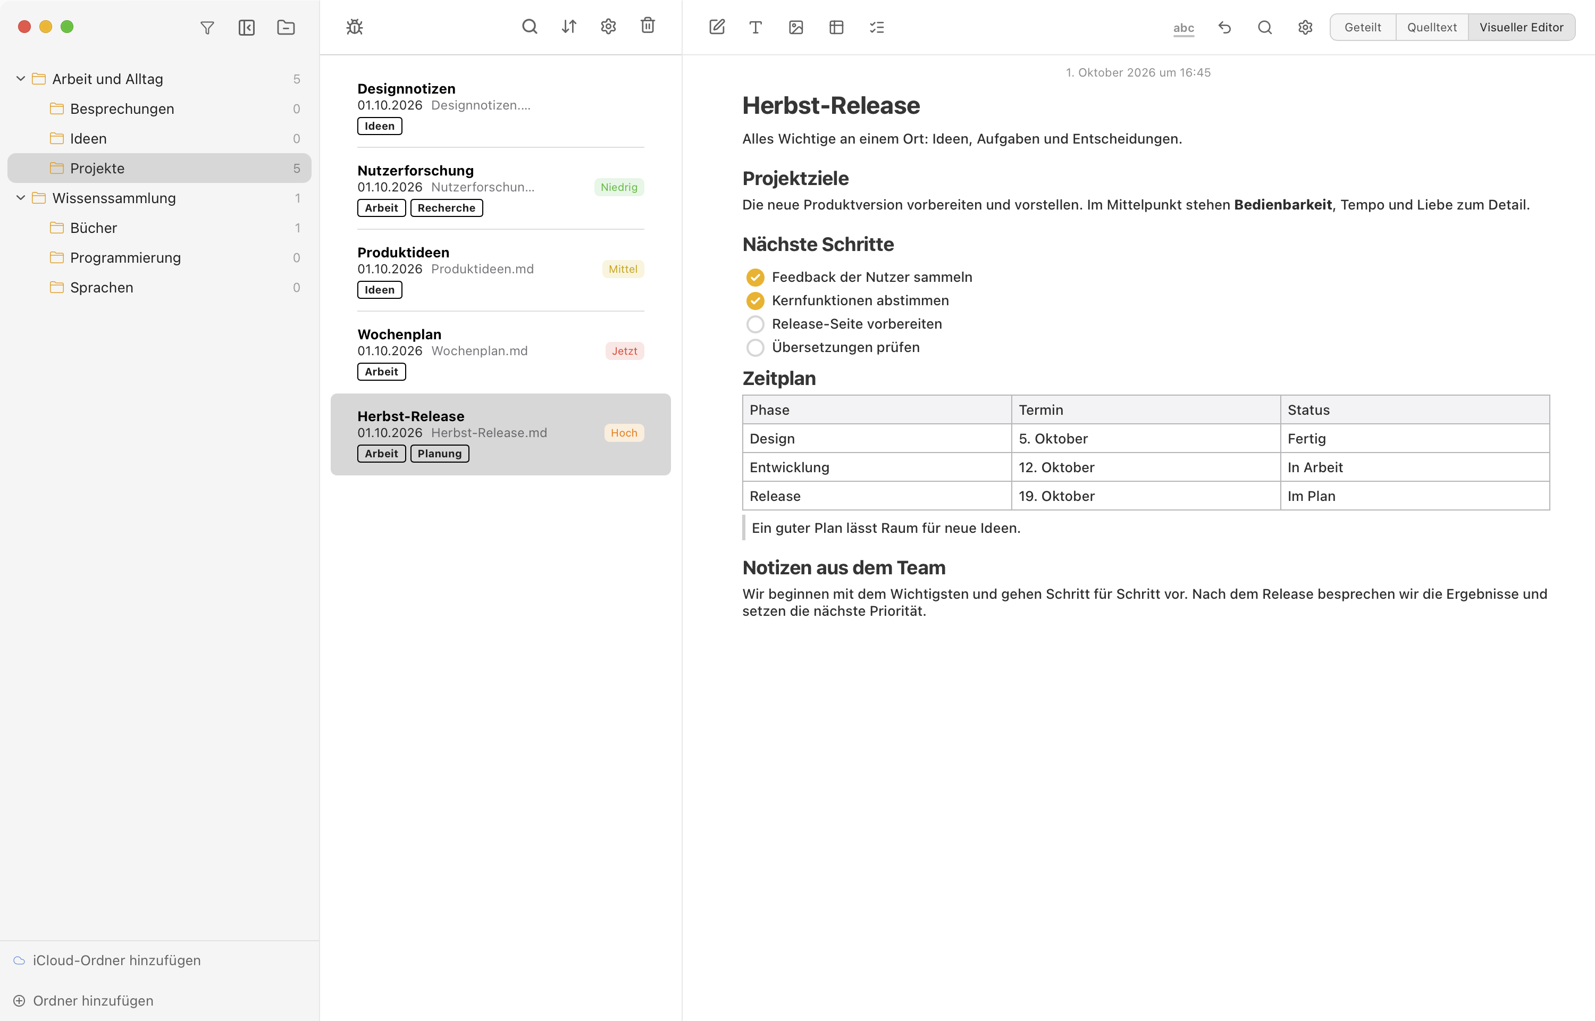This screenshot has height=1021, width=1595.
Task: Select the Ideen folder in sidebar
Action: [159, 139]
